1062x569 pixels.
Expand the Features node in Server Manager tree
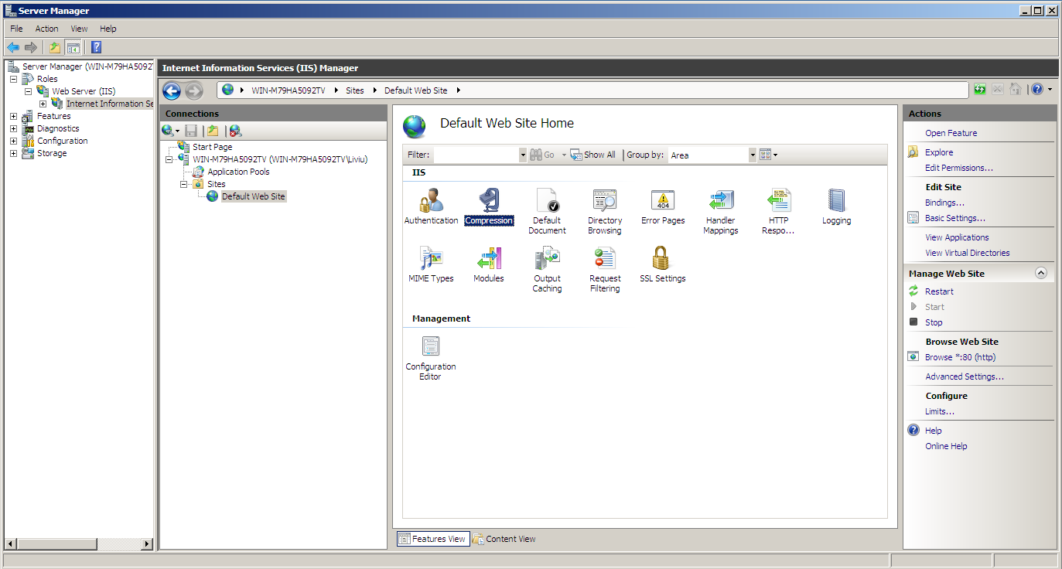coord(13,116)
